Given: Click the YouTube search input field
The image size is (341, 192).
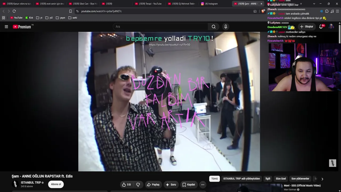Looking at the screenshot, I should [160, 27].
